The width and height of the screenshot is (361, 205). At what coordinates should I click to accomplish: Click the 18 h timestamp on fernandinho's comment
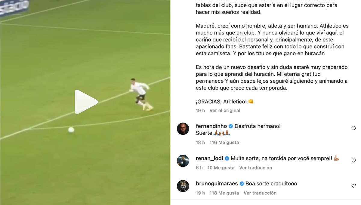pyautogui.click(x=200, y=143)
